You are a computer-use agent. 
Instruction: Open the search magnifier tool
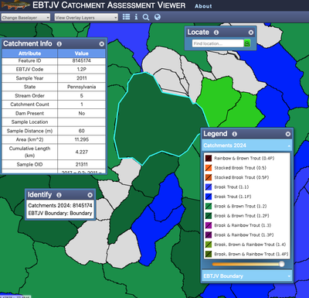click(x=146, y=17)
